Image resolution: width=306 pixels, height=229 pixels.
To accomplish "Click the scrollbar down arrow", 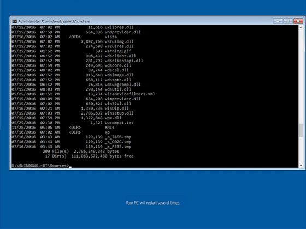I will click(x=301, y=165).
